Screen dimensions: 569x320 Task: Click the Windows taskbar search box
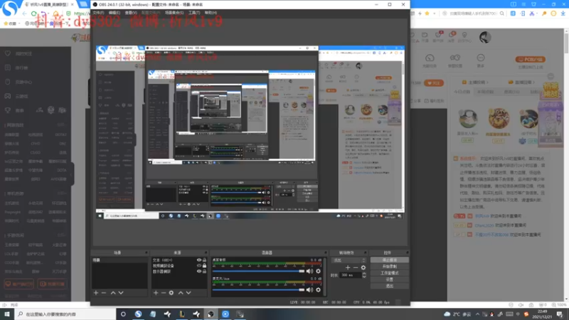pos(65,314)
